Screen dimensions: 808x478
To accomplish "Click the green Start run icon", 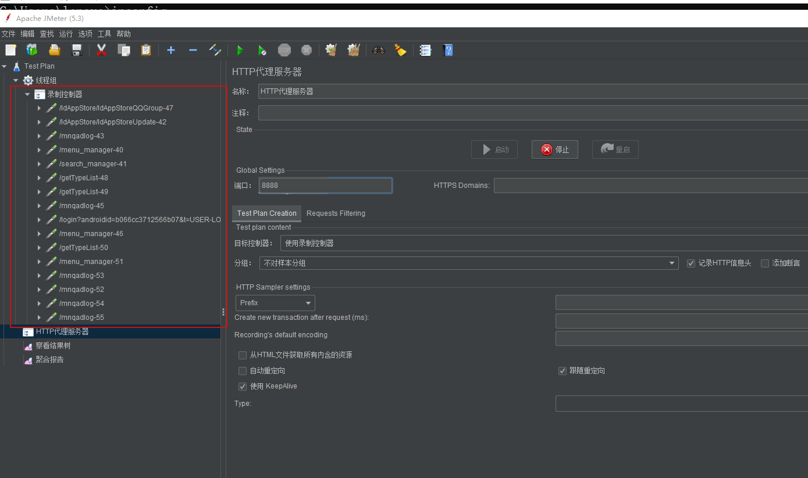I will click(240, 51).
